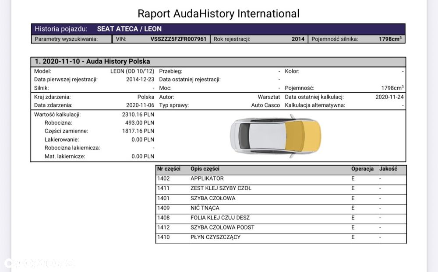Select the SEAT ATECA / LEON heading
Viewport: 438px width, 272px height.
[129, 29]
